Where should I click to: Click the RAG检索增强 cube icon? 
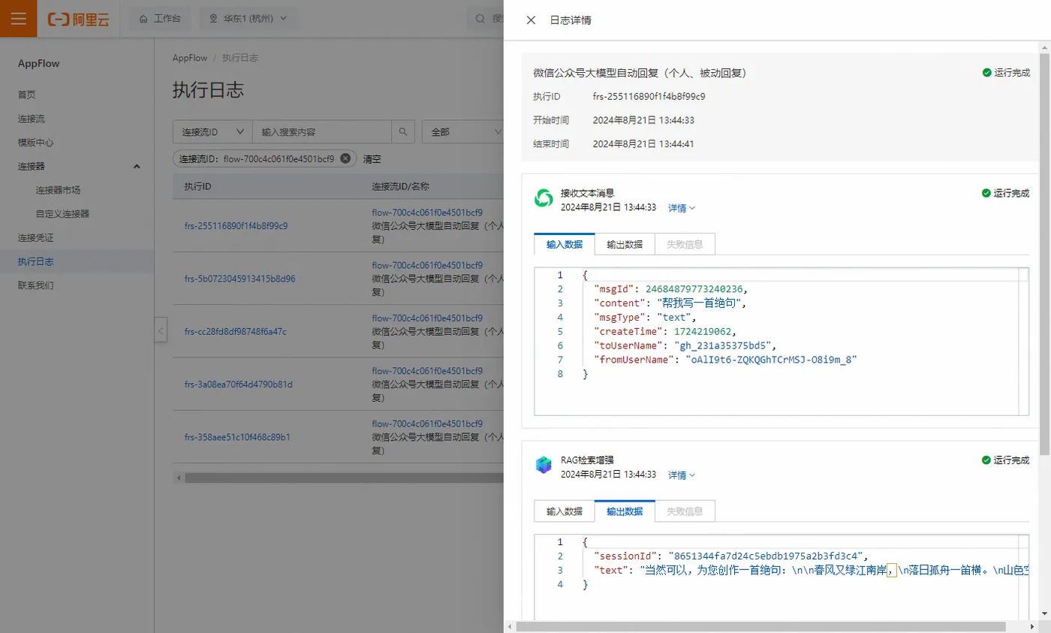[x=543, y=466]
